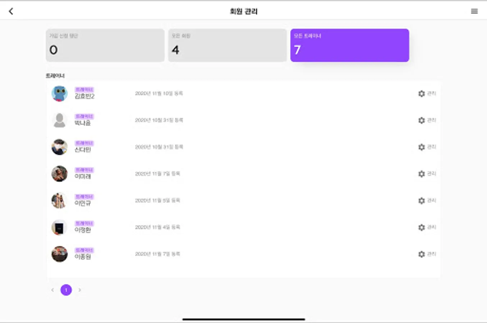The image size is (487, 323).
Task: Click manage gear for trainer registered November 4
Action: pyautogui.click(x=427, y=227)
